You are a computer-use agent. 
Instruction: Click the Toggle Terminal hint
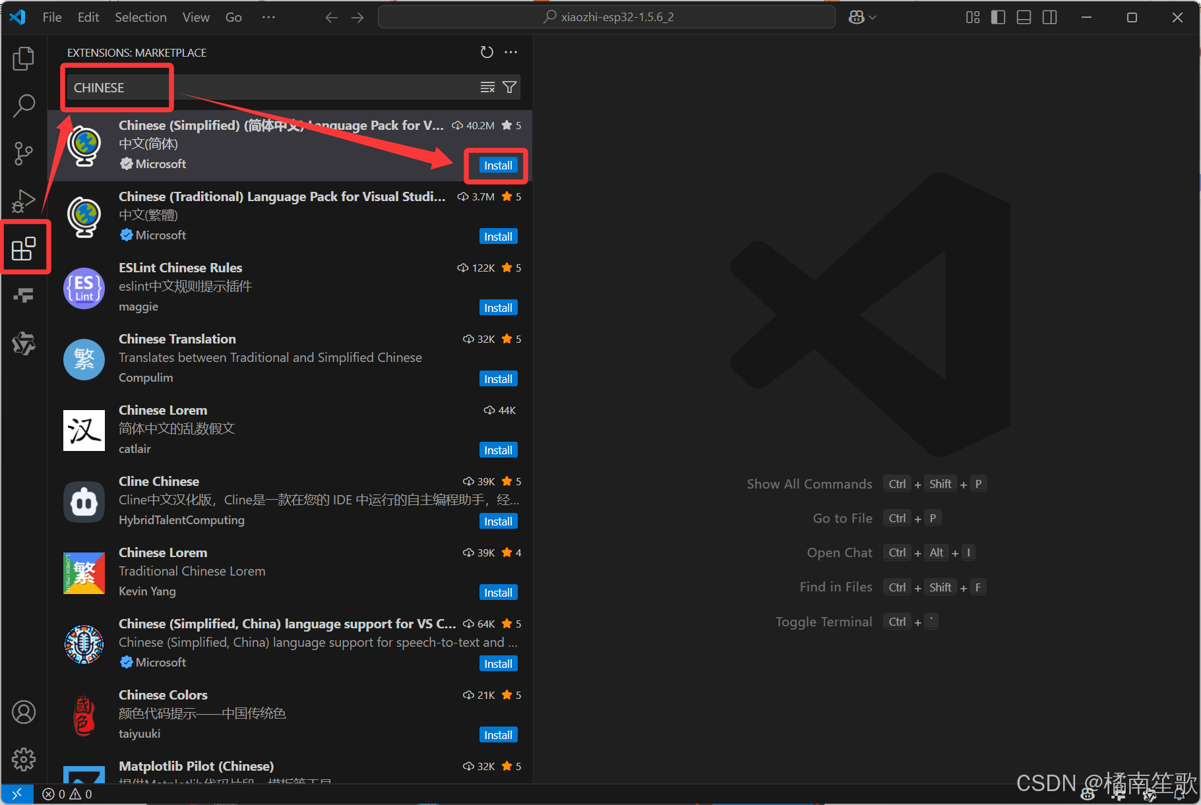pyautogui.click(x=824, y=622)
